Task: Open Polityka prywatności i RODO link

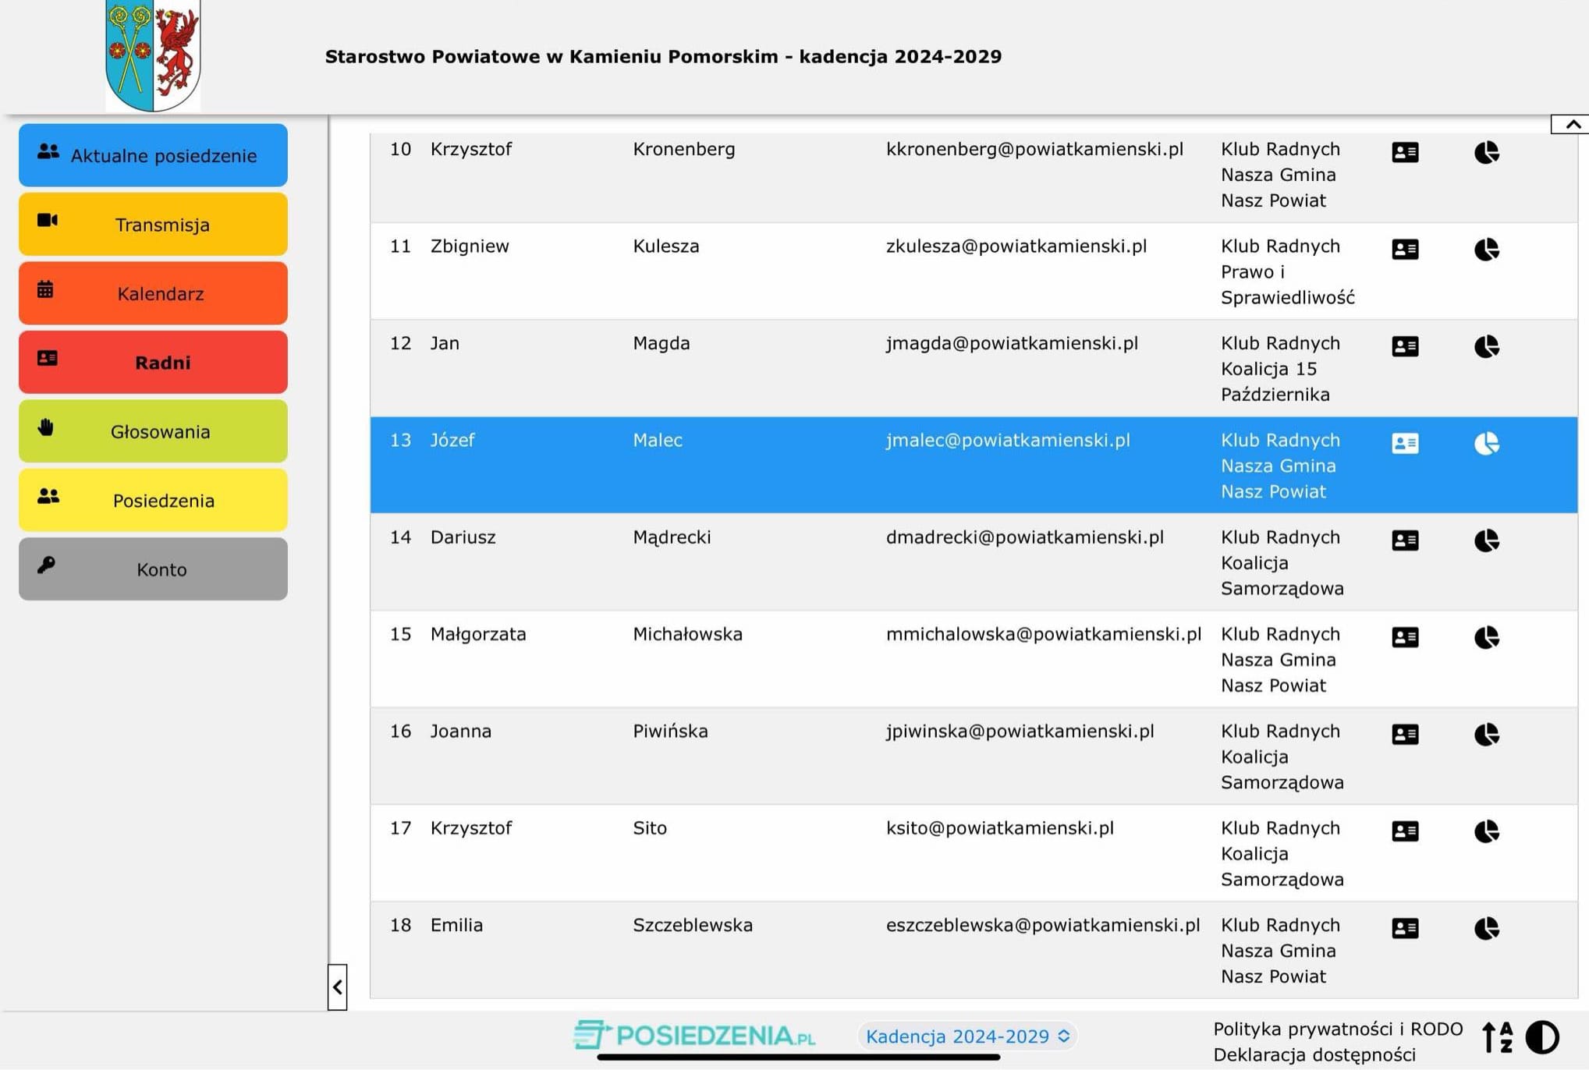Action: point(1337,1029)
